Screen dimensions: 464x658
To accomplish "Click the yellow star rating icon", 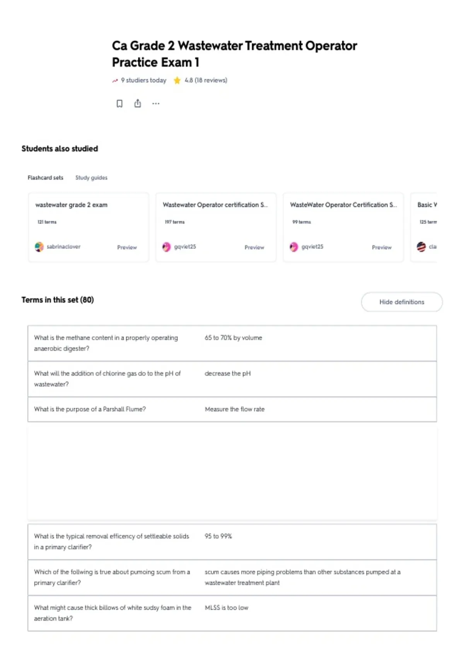I will click(x=177, y=81).
